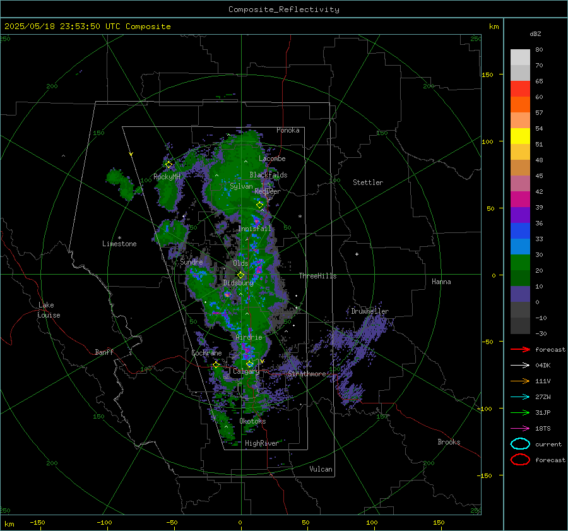Click the 18TS legend label
This screenshot has width=568, height=531.
543,429
